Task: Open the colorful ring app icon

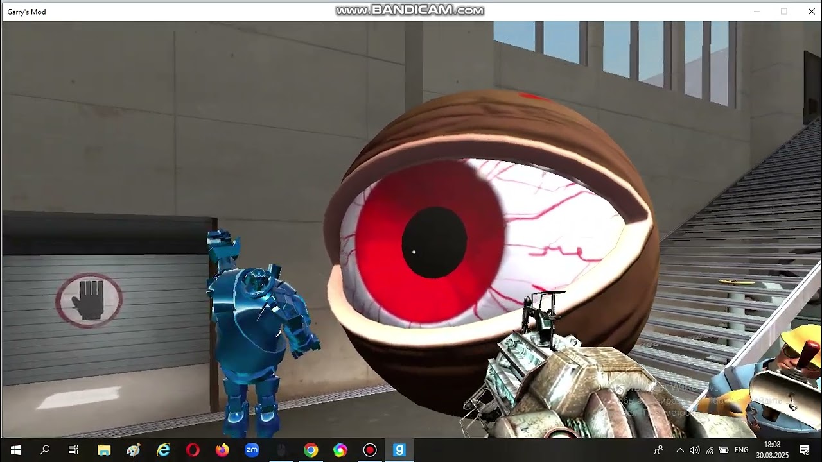Action: [x=340, y=450]
